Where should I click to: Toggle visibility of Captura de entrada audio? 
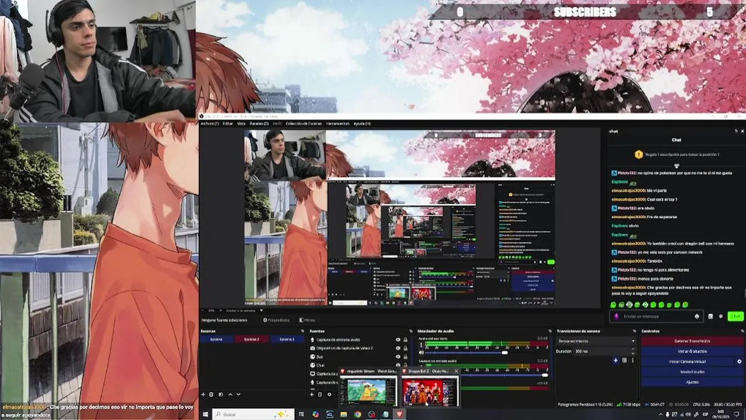(398, 339)
